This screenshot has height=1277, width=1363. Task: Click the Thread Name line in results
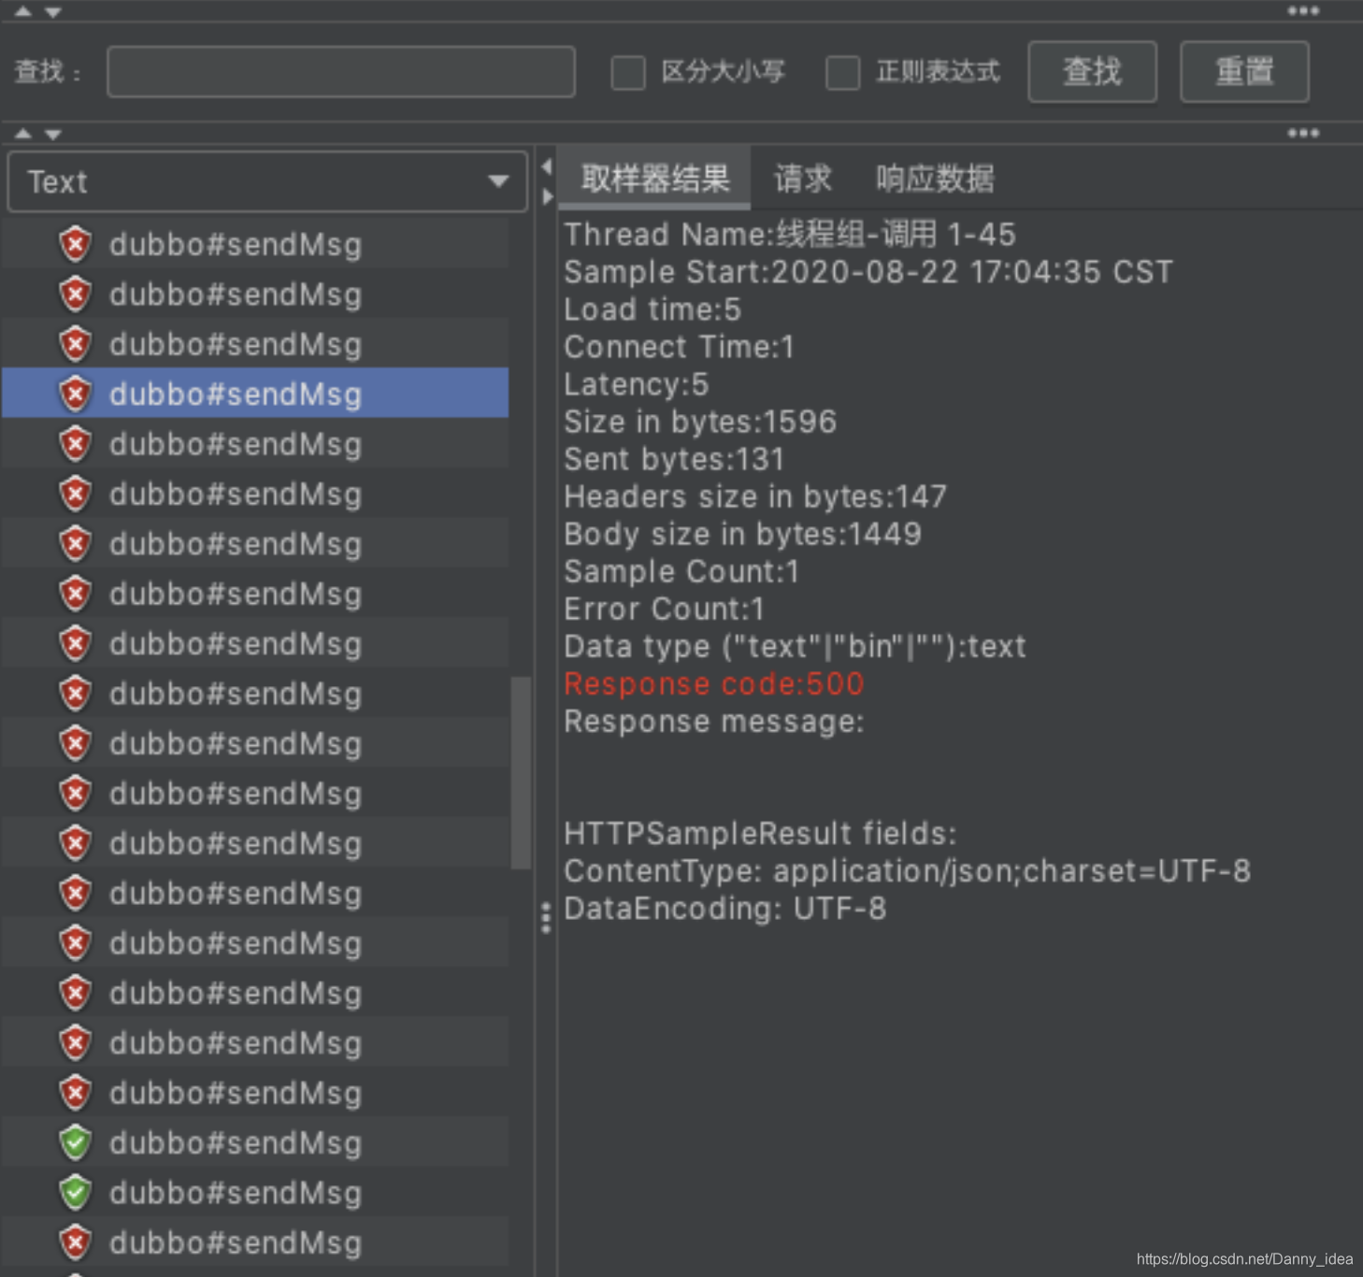pos(790,234)
